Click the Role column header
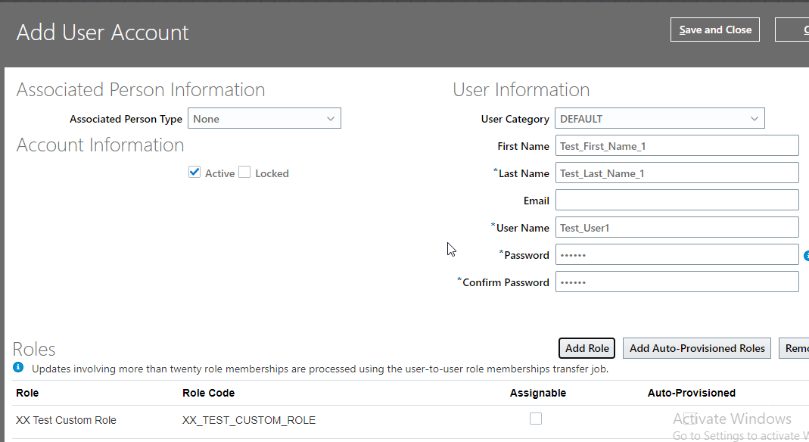 tap(27, 393)
